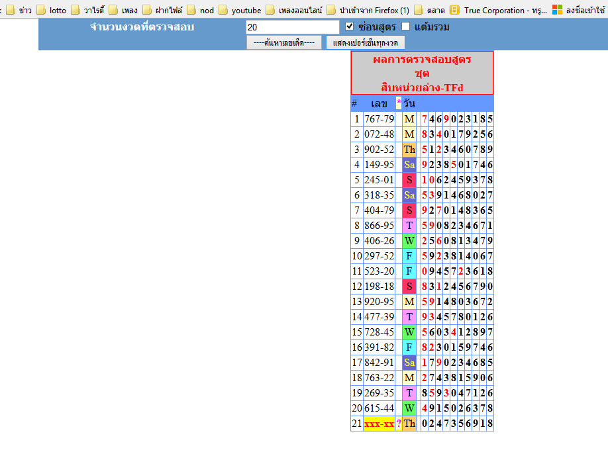This screenshot has width=608, height=450.
Task: Click the red S day cell in row 5
Action: click(x=409, y=180)
